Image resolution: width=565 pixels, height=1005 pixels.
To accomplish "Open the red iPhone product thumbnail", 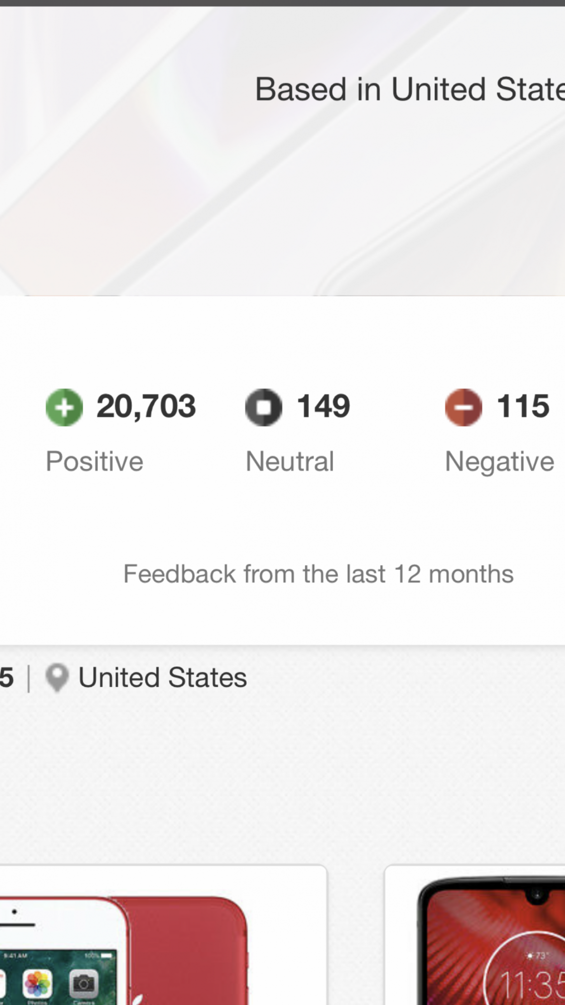I will click(163, 935).
